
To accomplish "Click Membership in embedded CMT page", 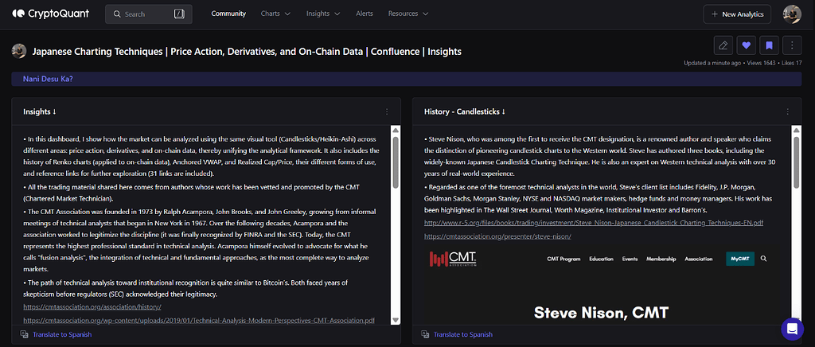I will (x=661, y=259).
